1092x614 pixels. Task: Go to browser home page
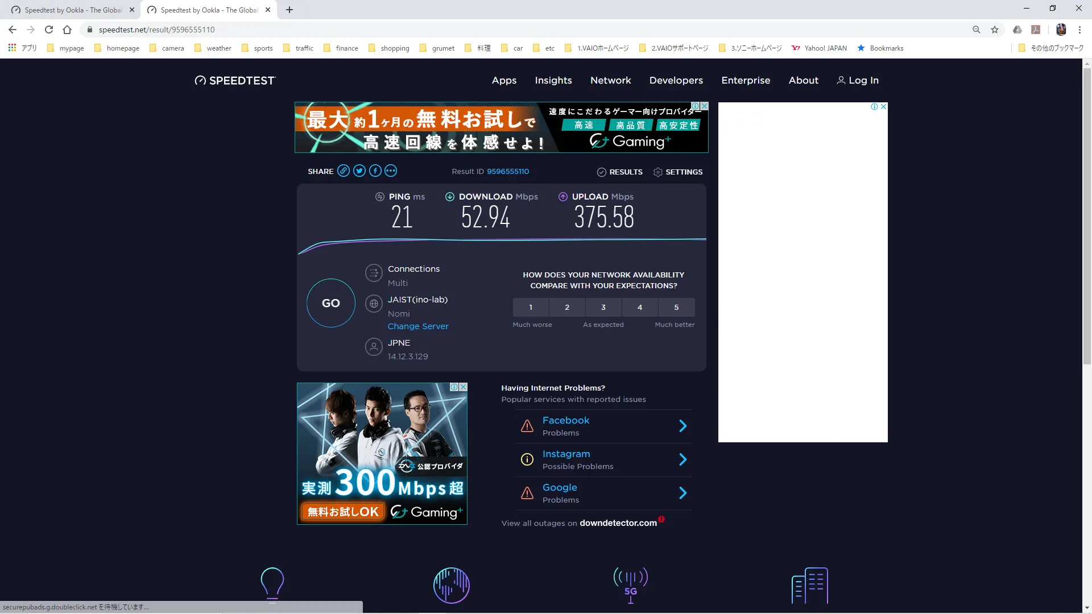pyautogui.click(x=67, y=30)
